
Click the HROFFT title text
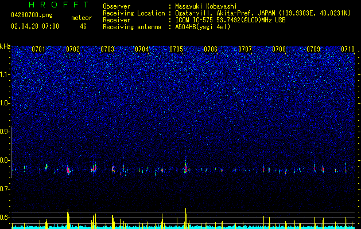59,5
